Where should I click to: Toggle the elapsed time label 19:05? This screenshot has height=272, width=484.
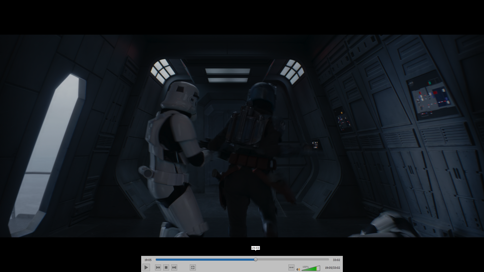tap(148, 260)
